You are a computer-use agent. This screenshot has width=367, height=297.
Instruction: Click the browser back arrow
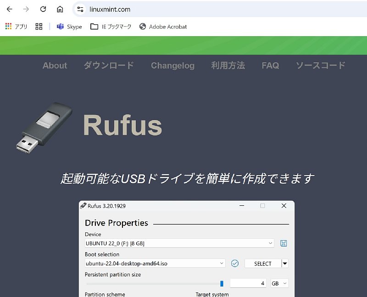9,9
